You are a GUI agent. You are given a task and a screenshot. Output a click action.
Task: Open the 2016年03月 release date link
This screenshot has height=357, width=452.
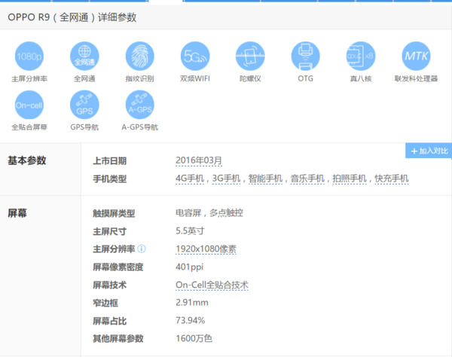[199, 160]
